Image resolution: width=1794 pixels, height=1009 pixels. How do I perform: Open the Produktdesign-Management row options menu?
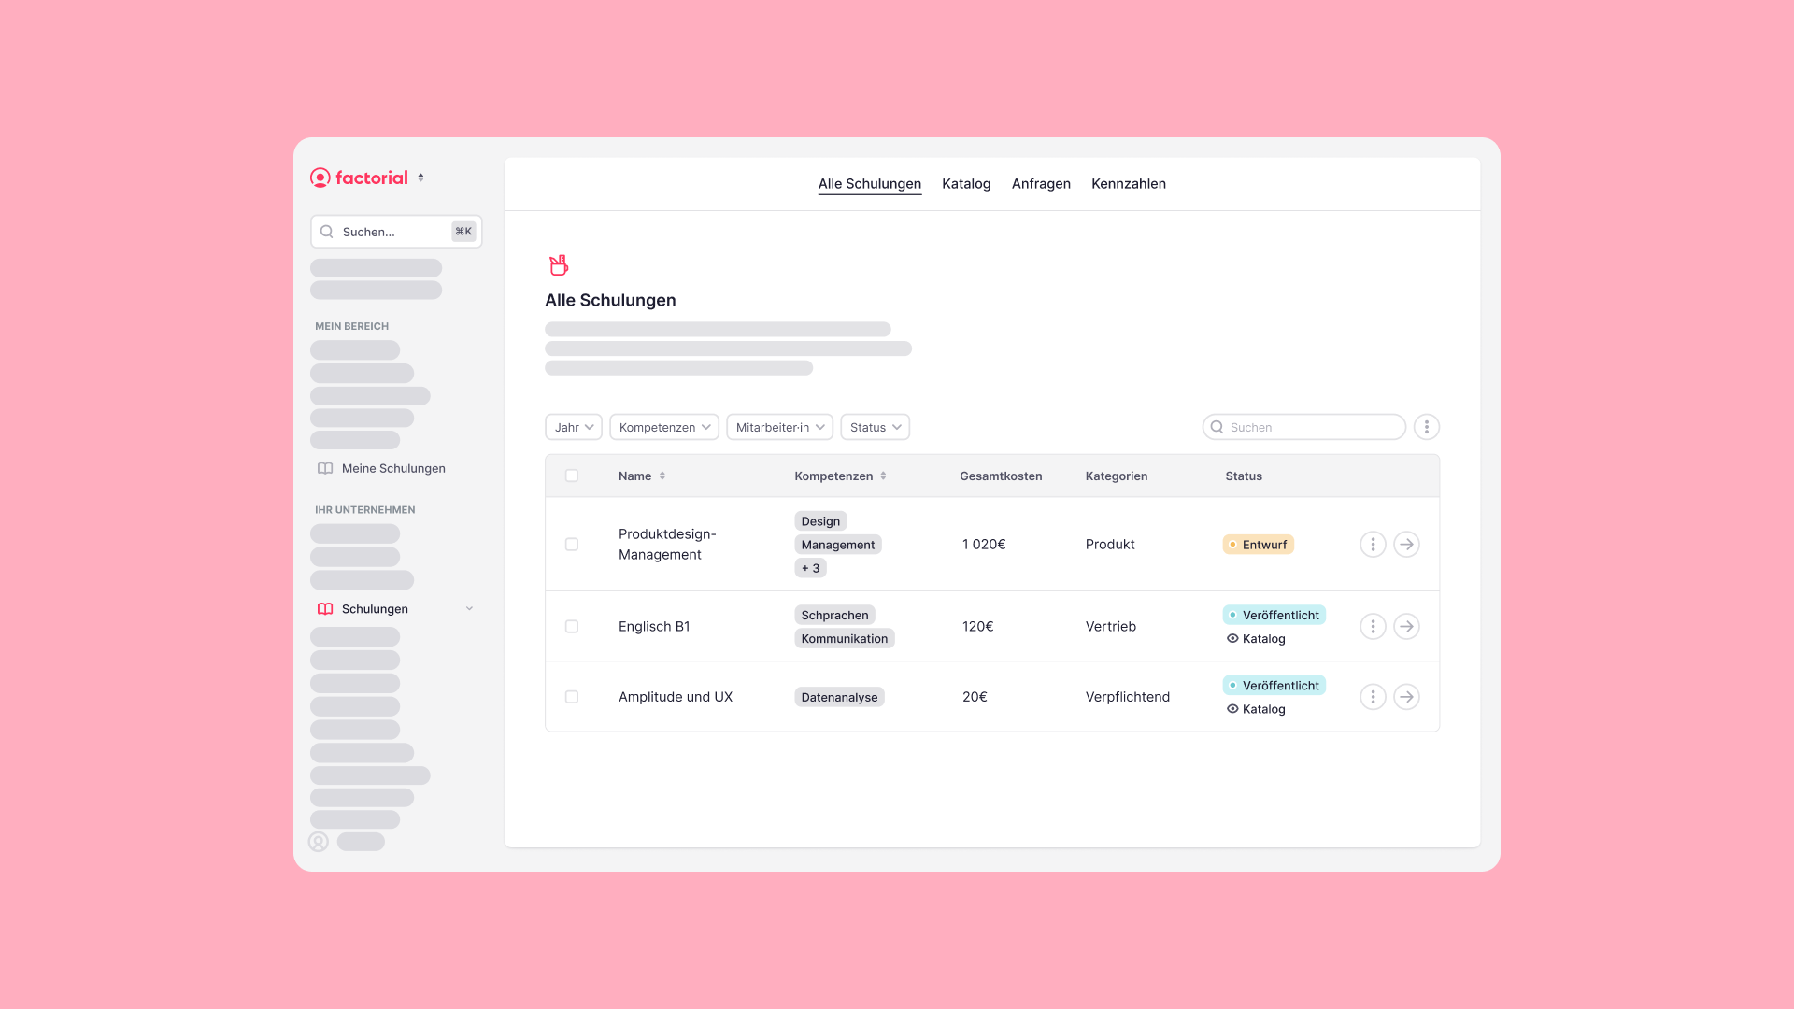pyautogui.click(x=1372, y=545)
